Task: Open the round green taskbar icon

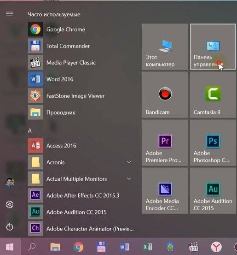Action: tap(170, 247)
